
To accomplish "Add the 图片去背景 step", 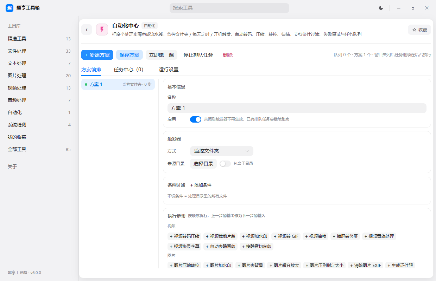I will [x=250, y=266].
